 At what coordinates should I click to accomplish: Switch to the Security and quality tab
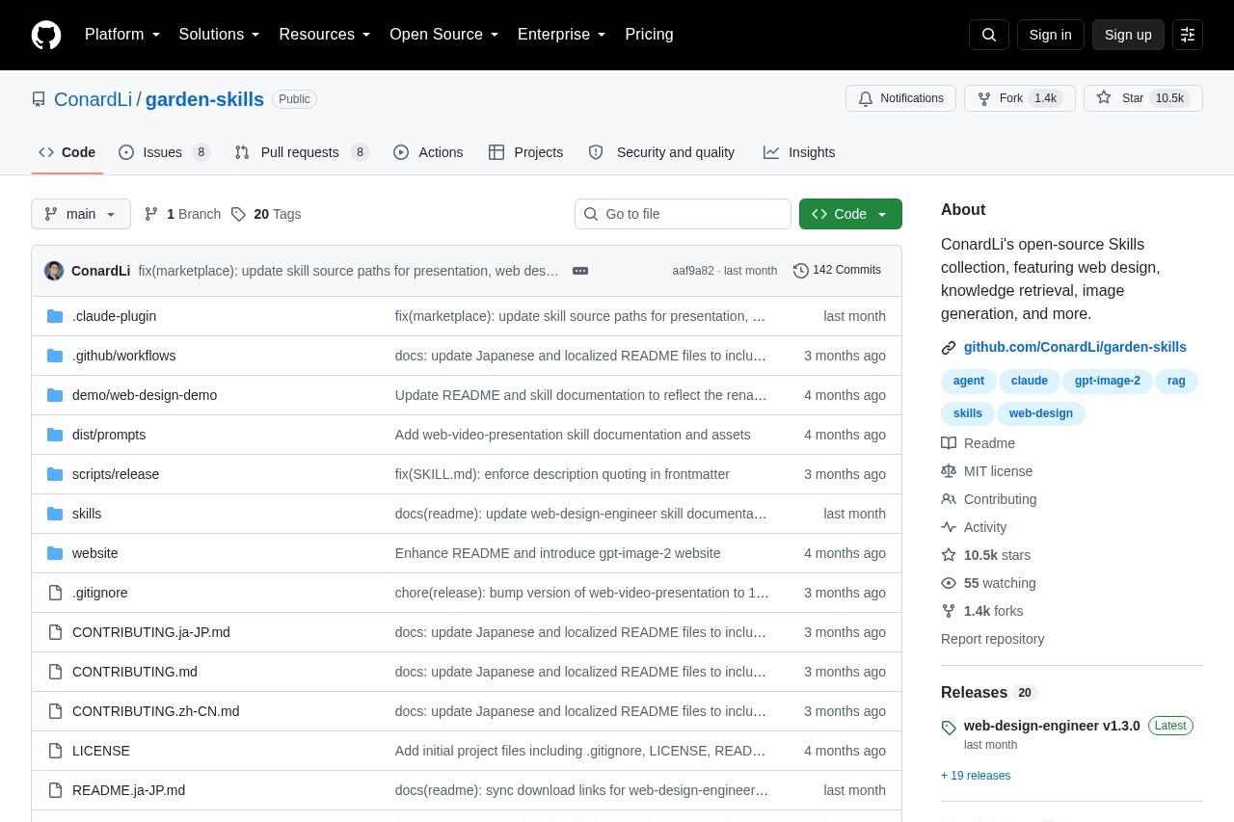[661, 152]
